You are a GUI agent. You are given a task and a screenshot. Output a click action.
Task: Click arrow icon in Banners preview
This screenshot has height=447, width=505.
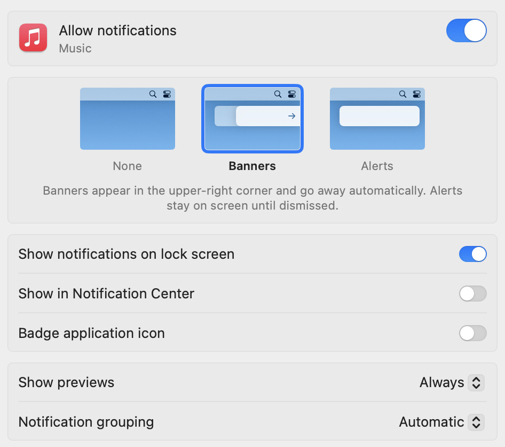pos(292,116)
